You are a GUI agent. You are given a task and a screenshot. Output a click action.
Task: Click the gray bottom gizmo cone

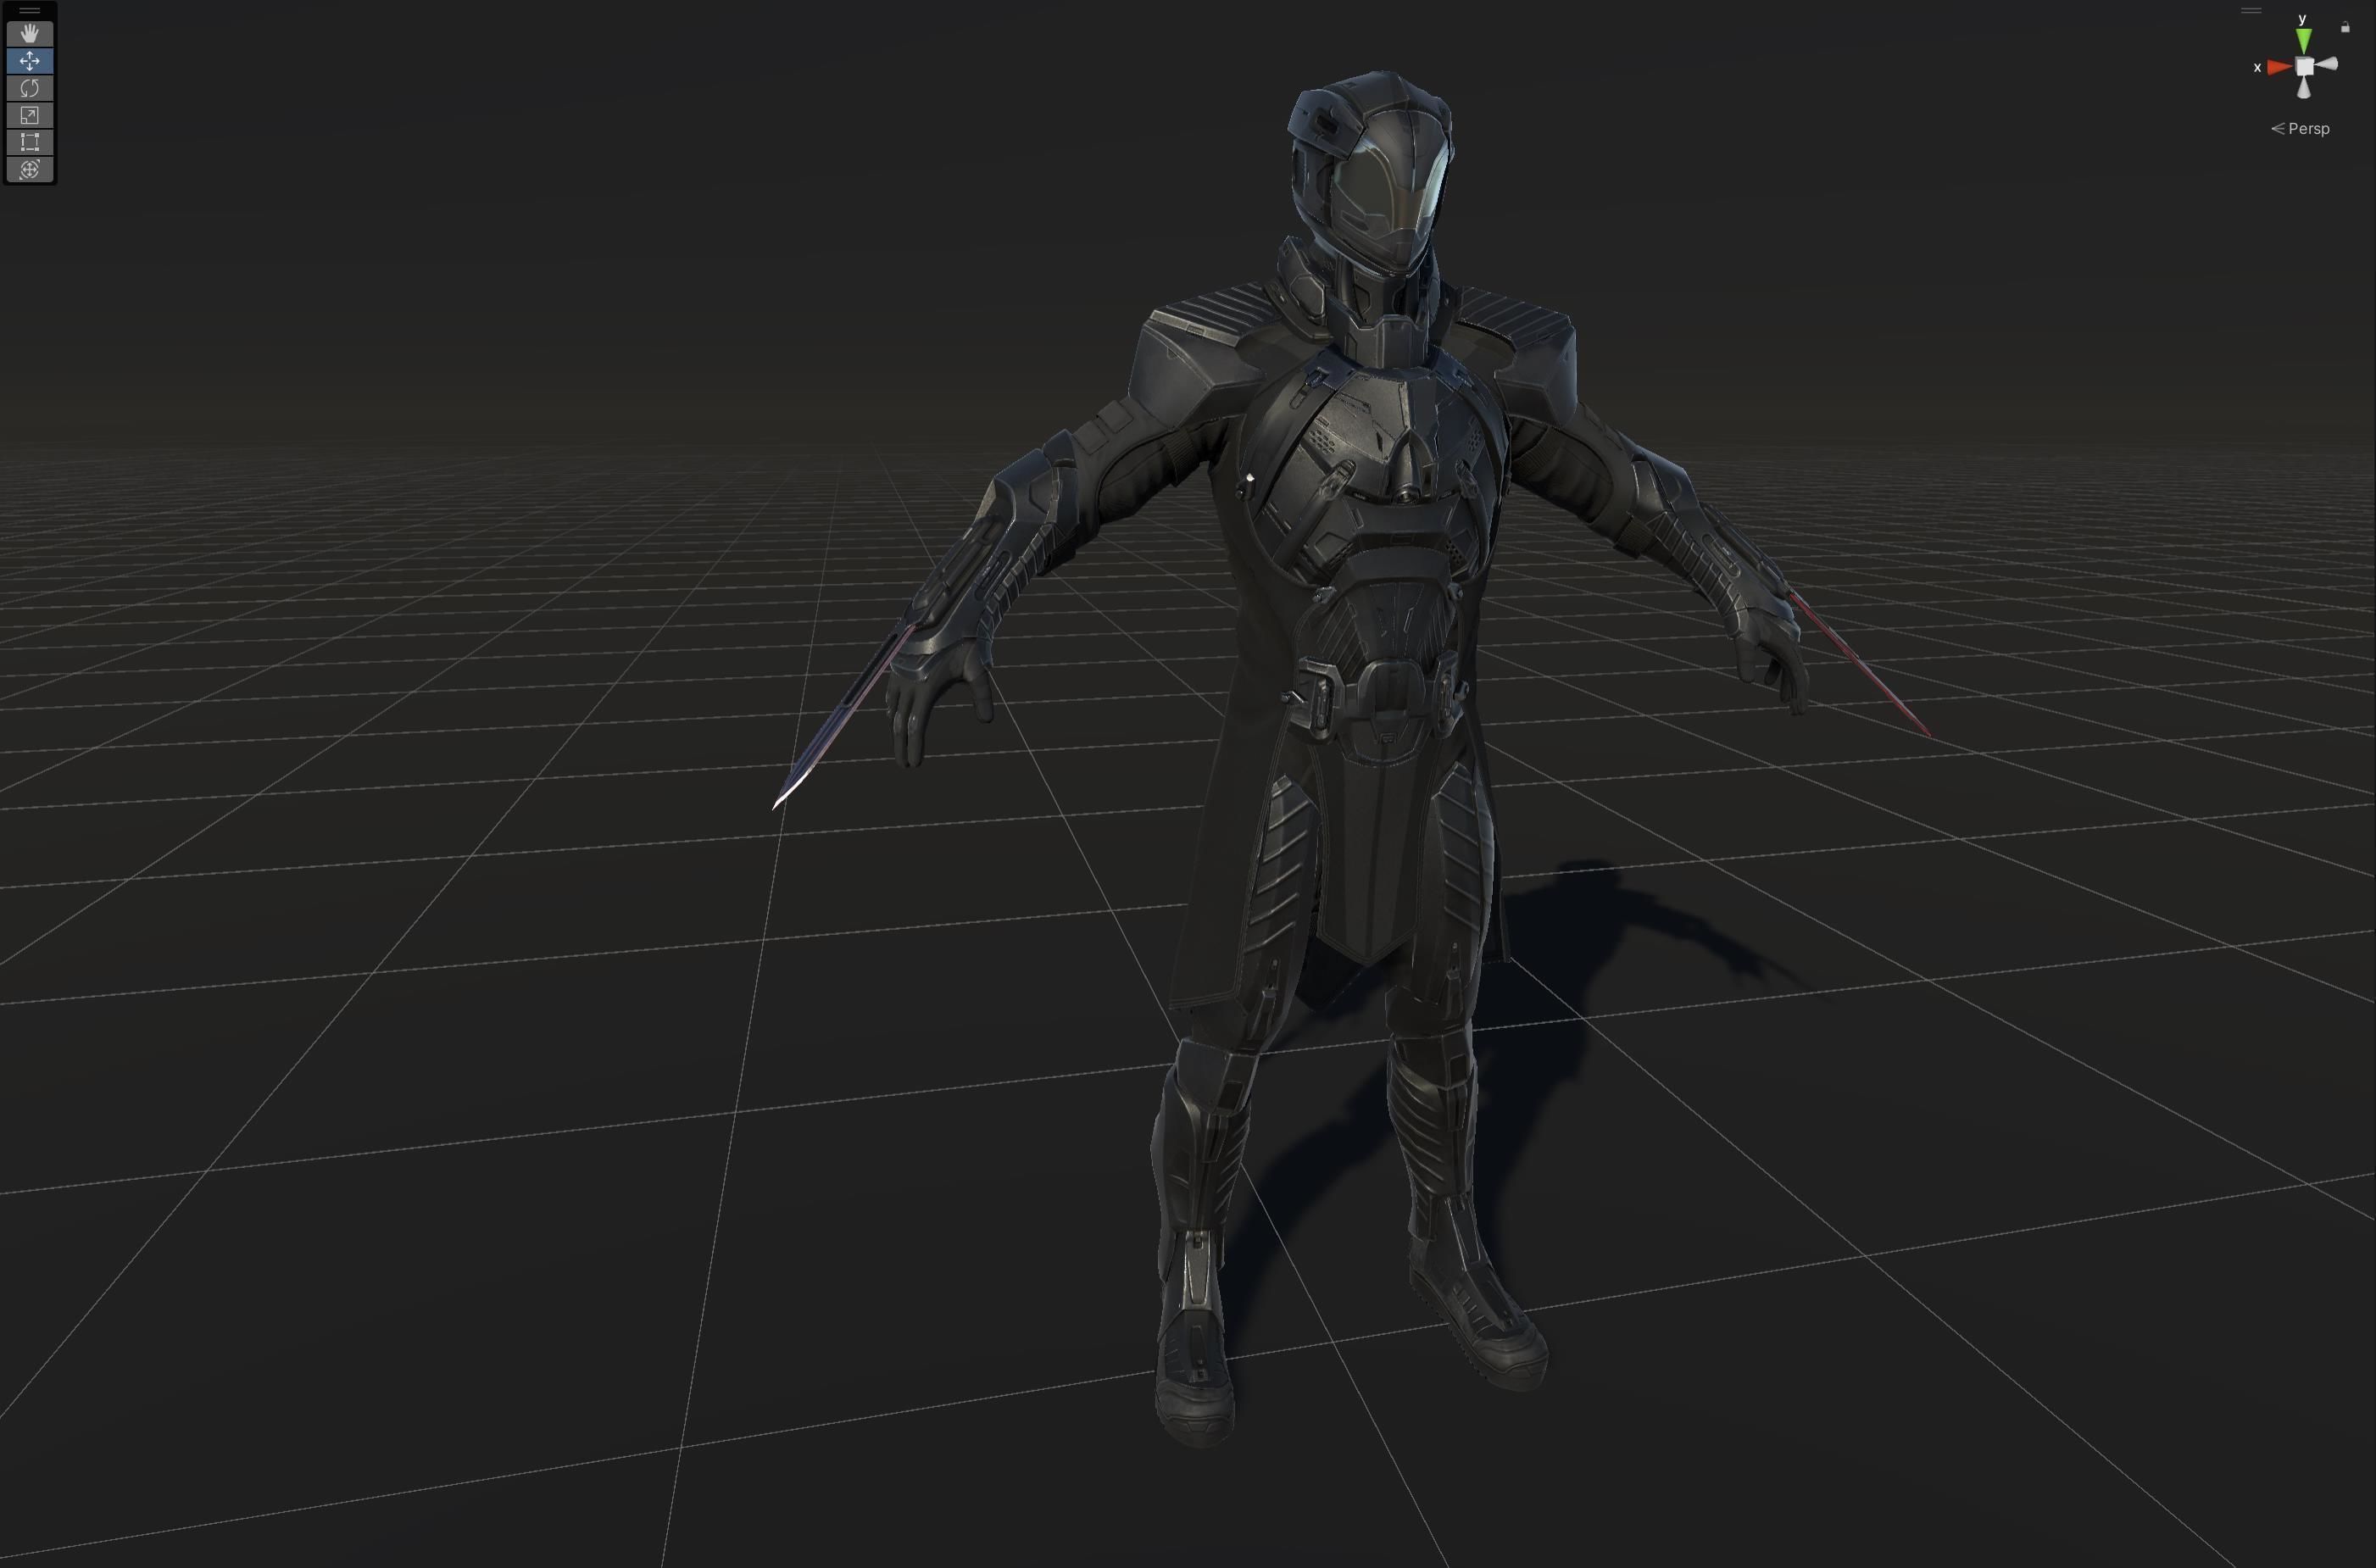(x=2304, y=88)
